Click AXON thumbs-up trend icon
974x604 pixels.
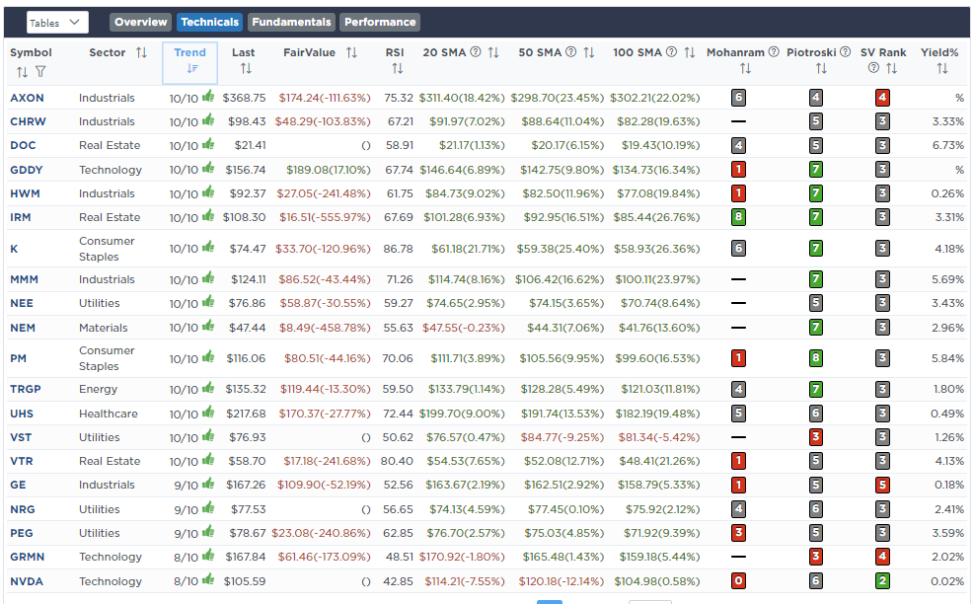208,96
